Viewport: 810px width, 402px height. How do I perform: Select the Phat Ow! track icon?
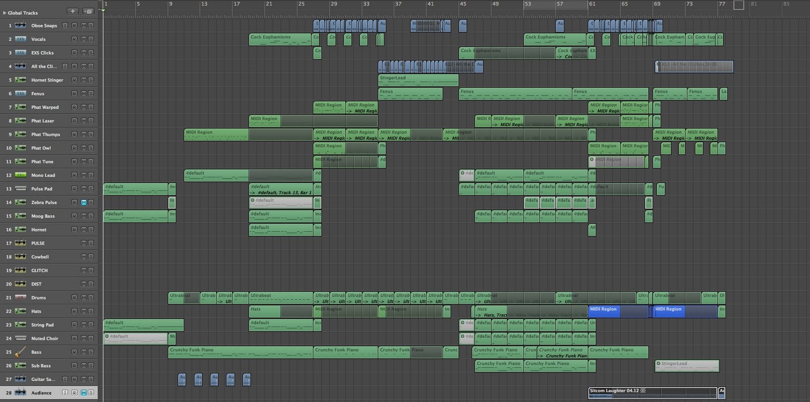click(20, 148)
